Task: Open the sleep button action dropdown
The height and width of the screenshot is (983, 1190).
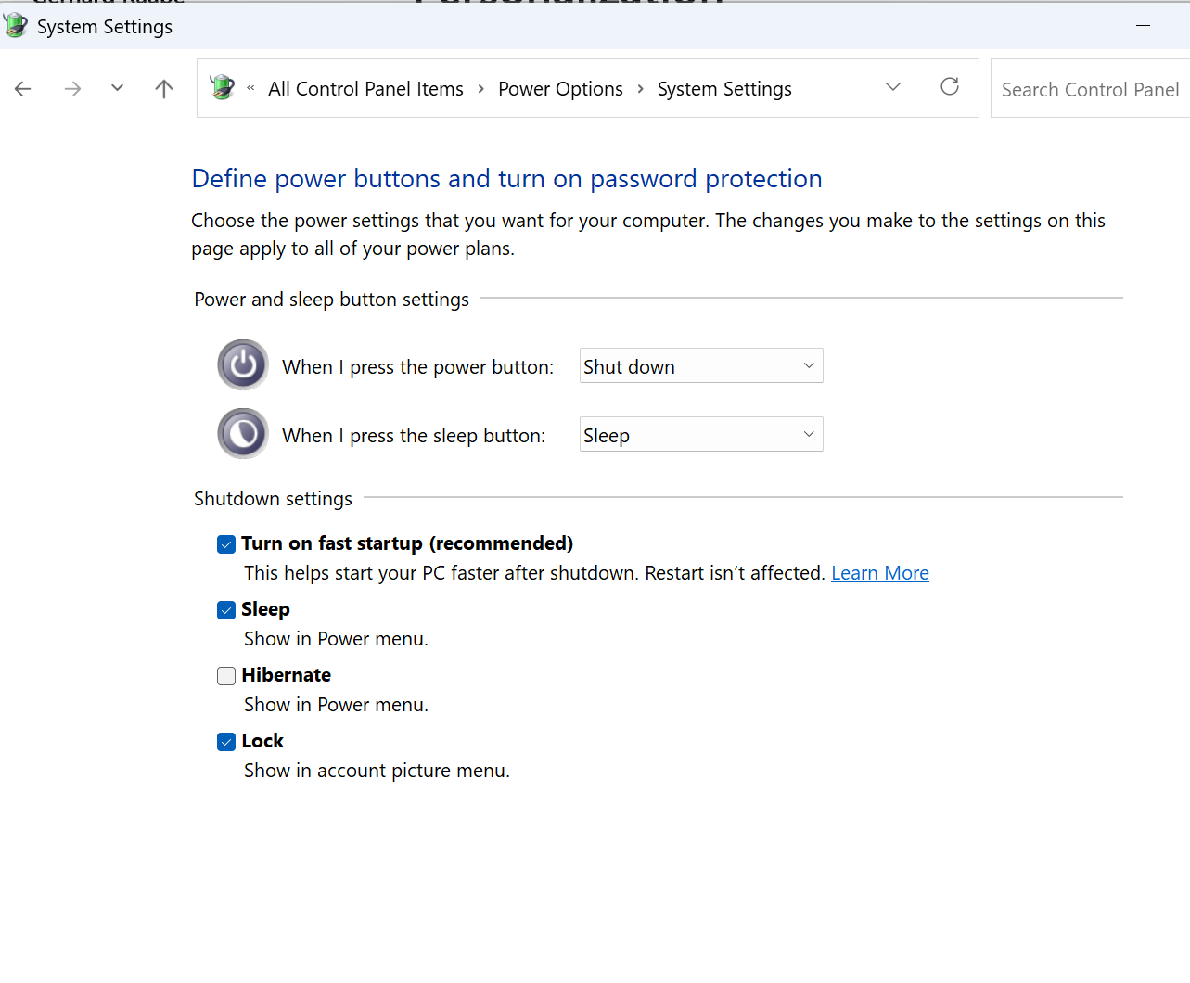Action: click(701, 435)
